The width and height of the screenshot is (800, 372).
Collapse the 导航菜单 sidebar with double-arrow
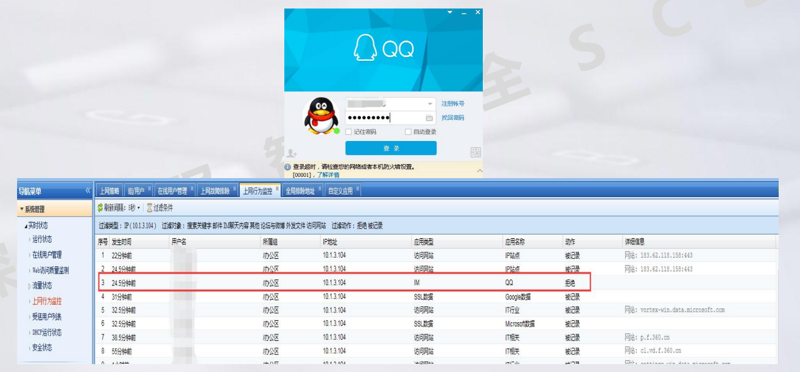point(88,191)
